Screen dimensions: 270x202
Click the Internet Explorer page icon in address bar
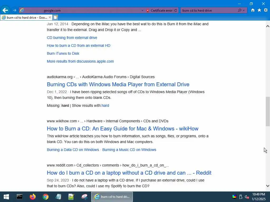[22, 11]
